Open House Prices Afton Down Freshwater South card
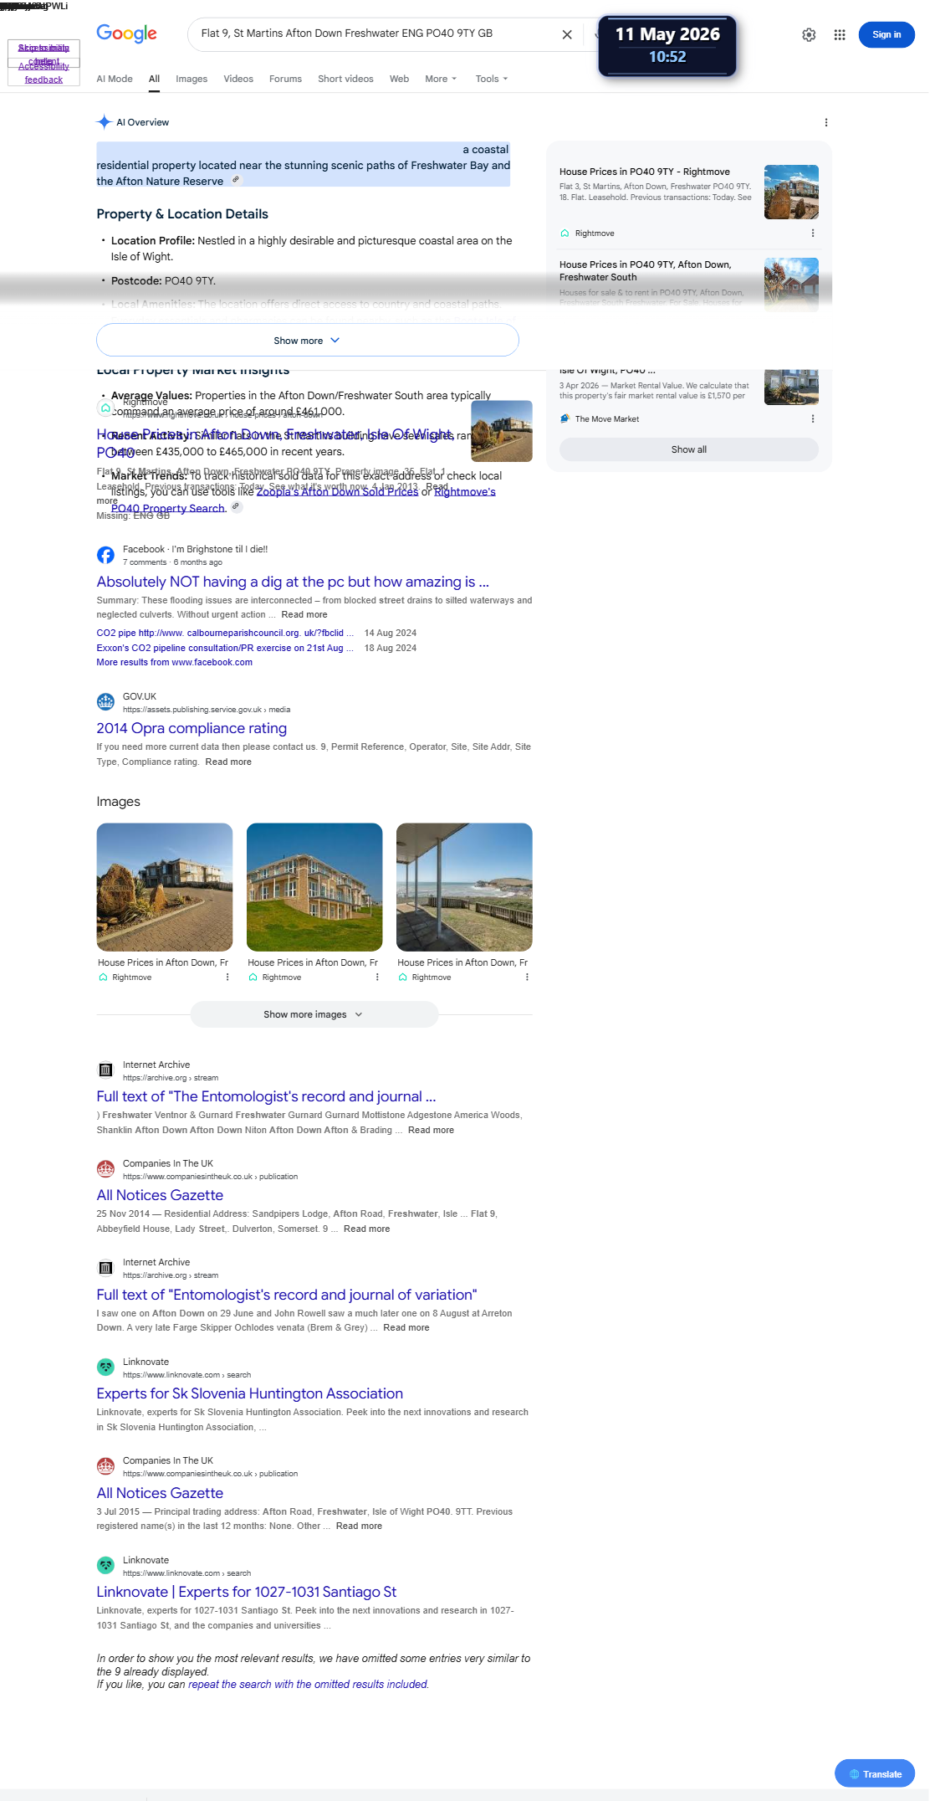The height and width of the screenshot is (1801, 940). [x=645, y=270]
